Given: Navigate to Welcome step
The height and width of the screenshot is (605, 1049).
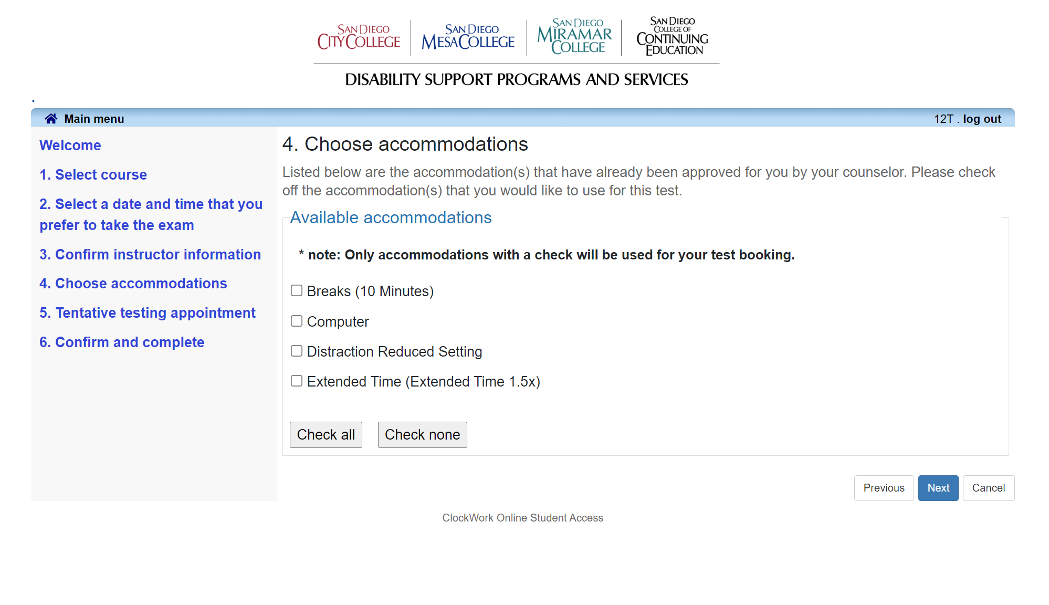Looking at the screenshot, I should (69, 145).
